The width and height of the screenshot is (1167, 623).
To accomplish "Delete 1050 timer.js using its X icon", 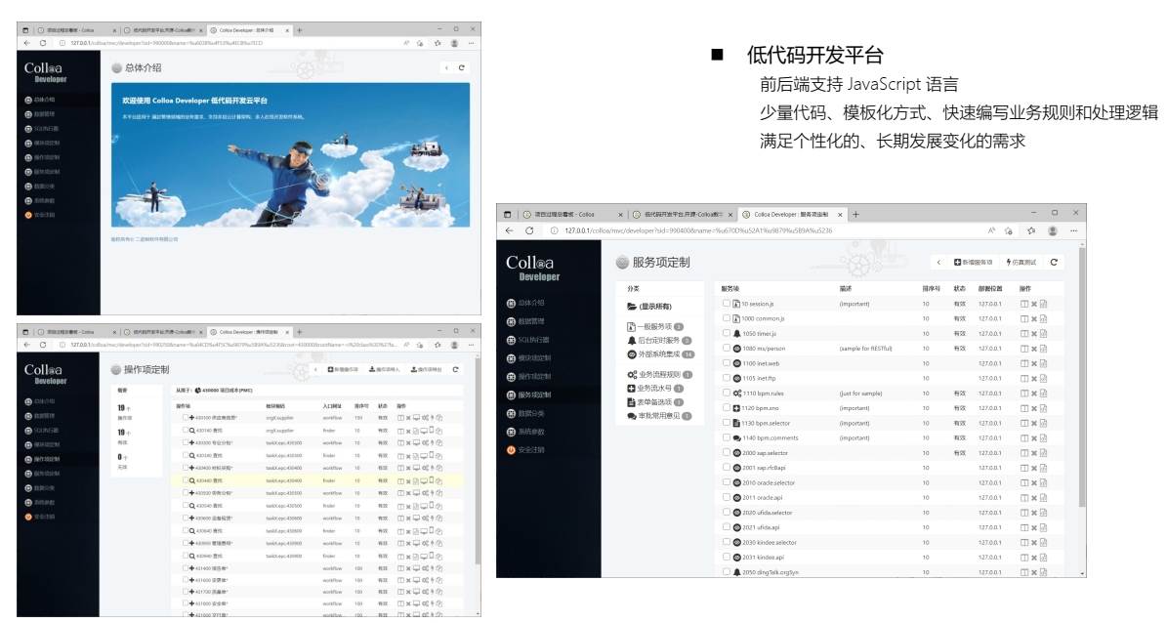I will (1034, 333).
